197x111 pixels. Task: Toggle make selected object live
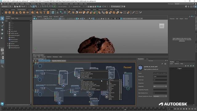coord(55,6)
